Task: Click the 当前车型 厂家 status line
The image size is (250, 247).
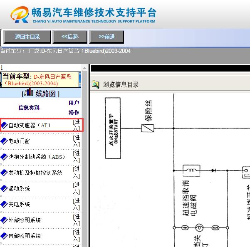Action: [66, 51]
